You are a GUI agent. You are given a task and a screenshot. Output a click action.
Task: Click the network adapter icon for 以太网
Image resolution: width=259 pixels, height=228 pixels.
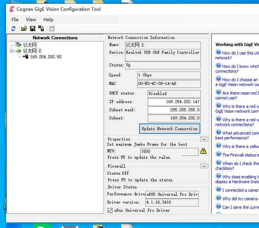(x=19, y=44)
